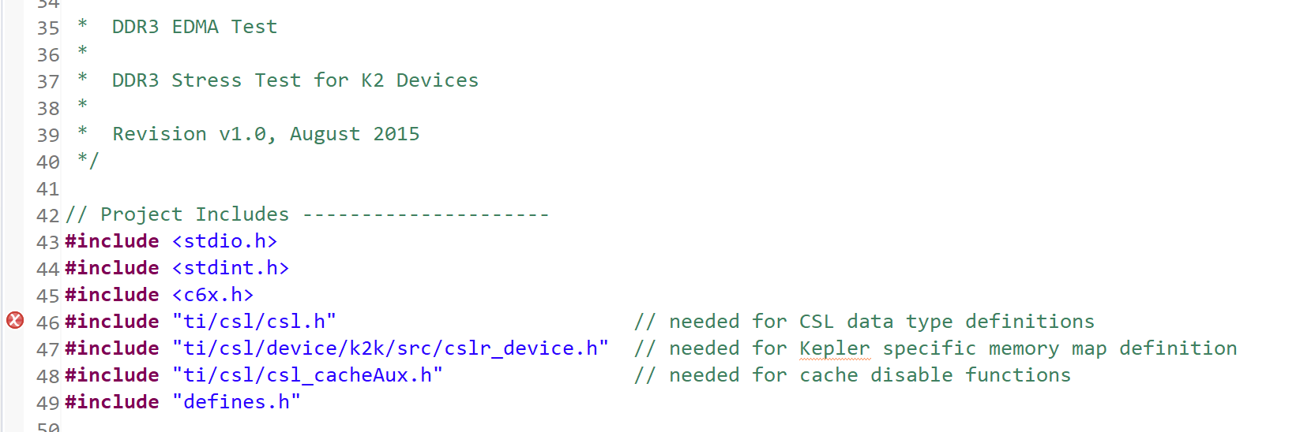Click the cslr_device.h include path

click(x=390, y=348)
